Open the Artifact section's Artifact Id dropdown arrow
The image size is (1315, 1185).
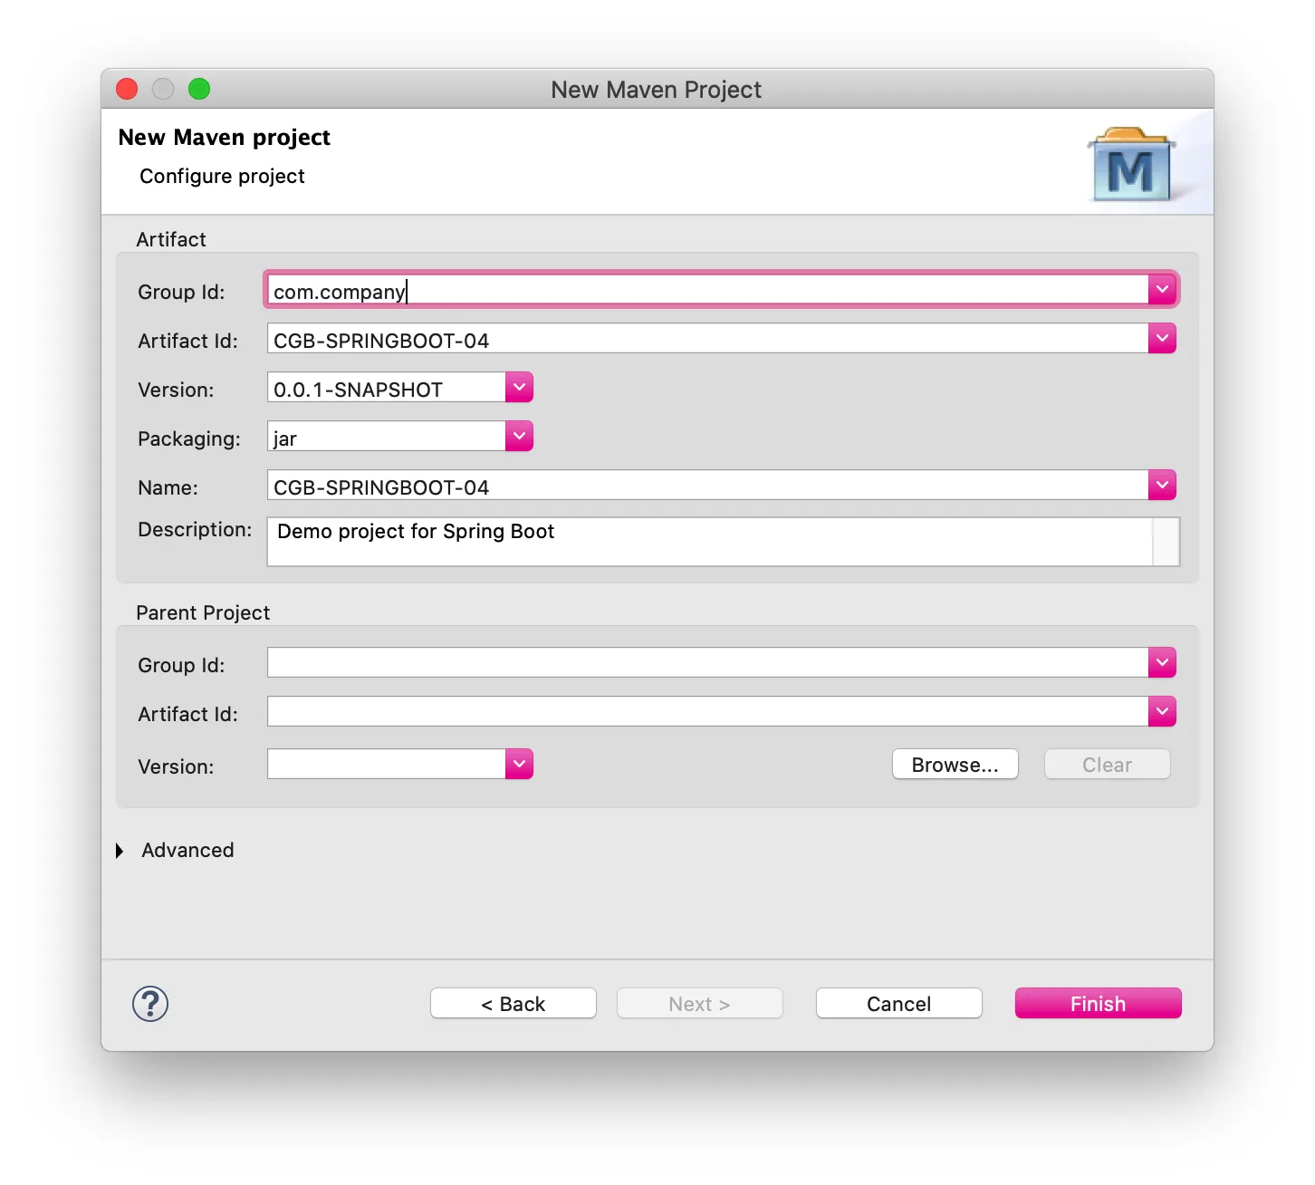[1162, 339]
